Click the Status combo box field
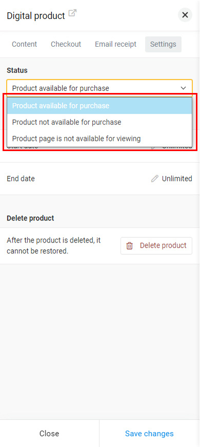200x447 pixels. (99, 88)
